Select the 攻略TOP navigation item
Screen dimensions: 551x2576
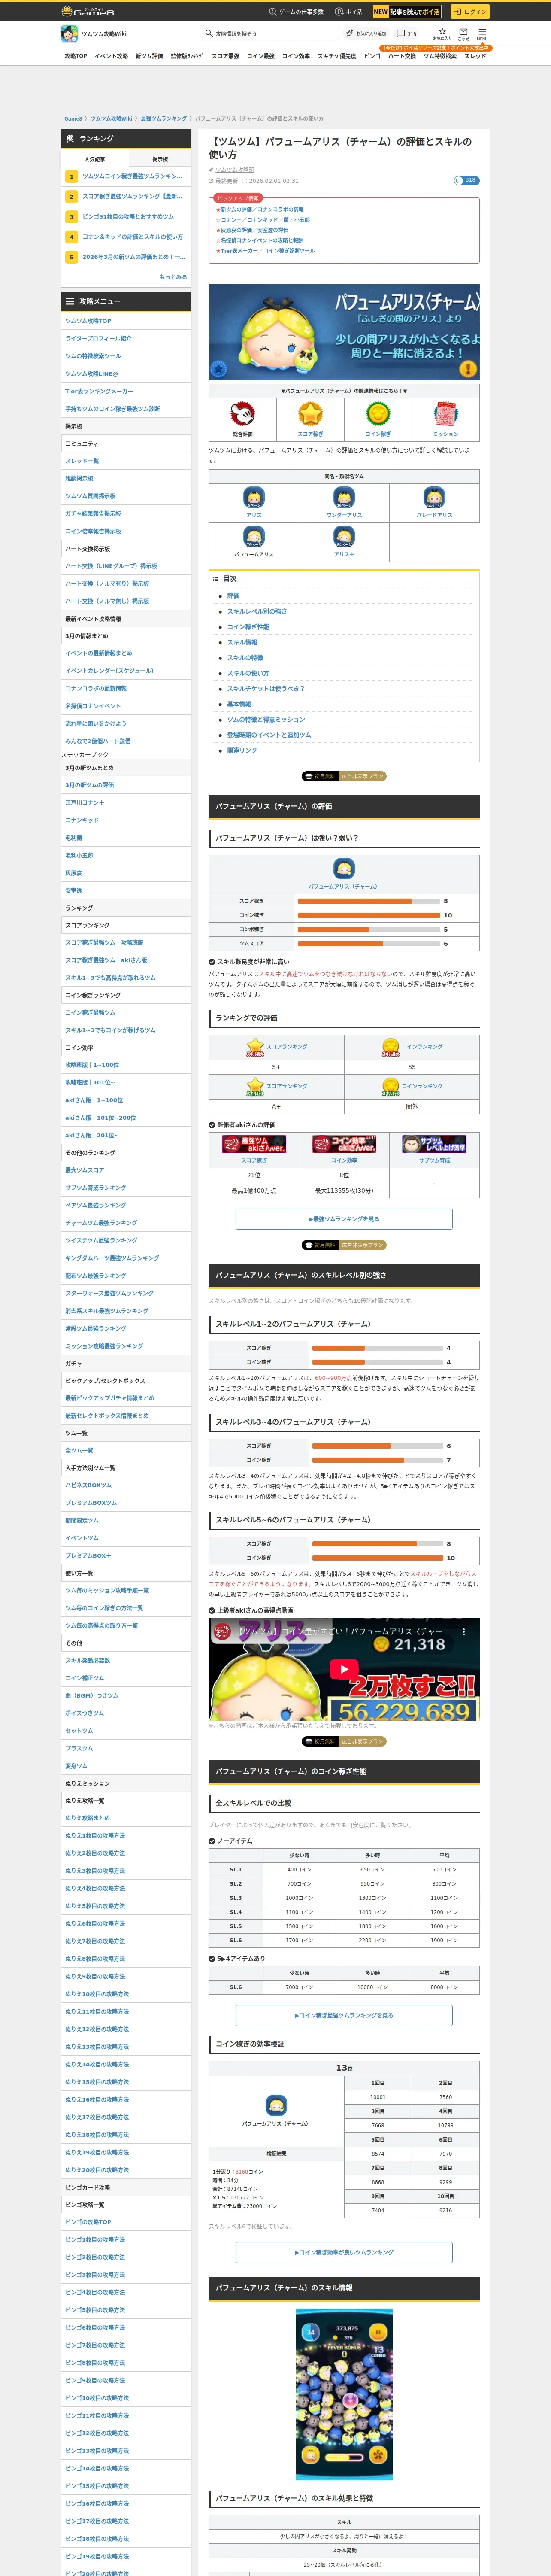[x=75, y=56]
